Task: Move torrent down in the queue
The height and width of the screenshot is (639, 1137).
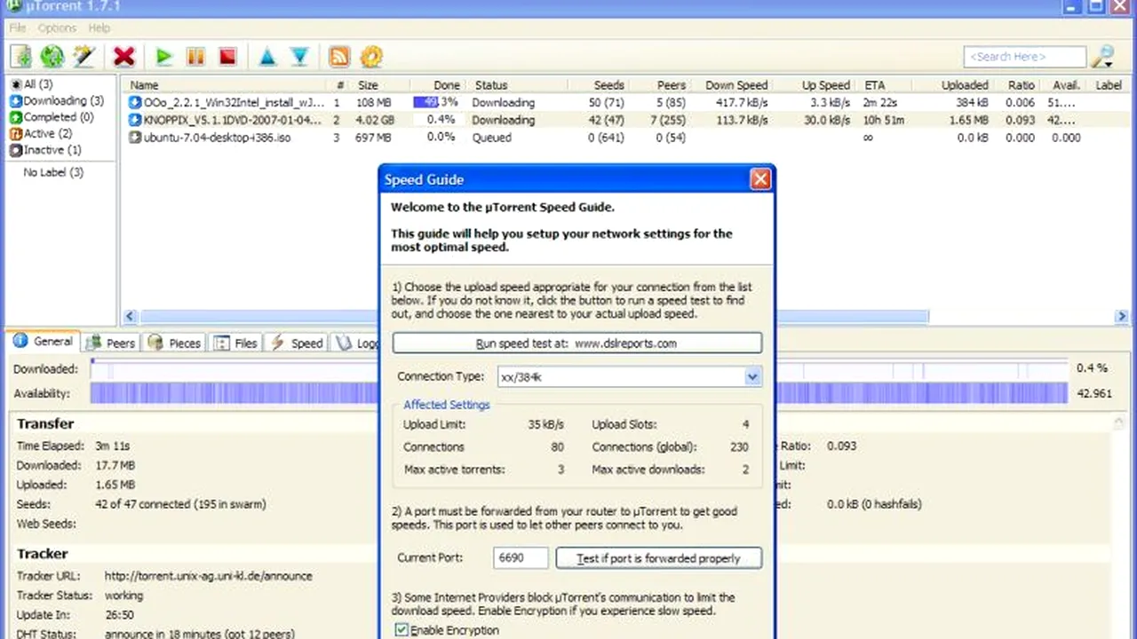Action: (299, 56)
